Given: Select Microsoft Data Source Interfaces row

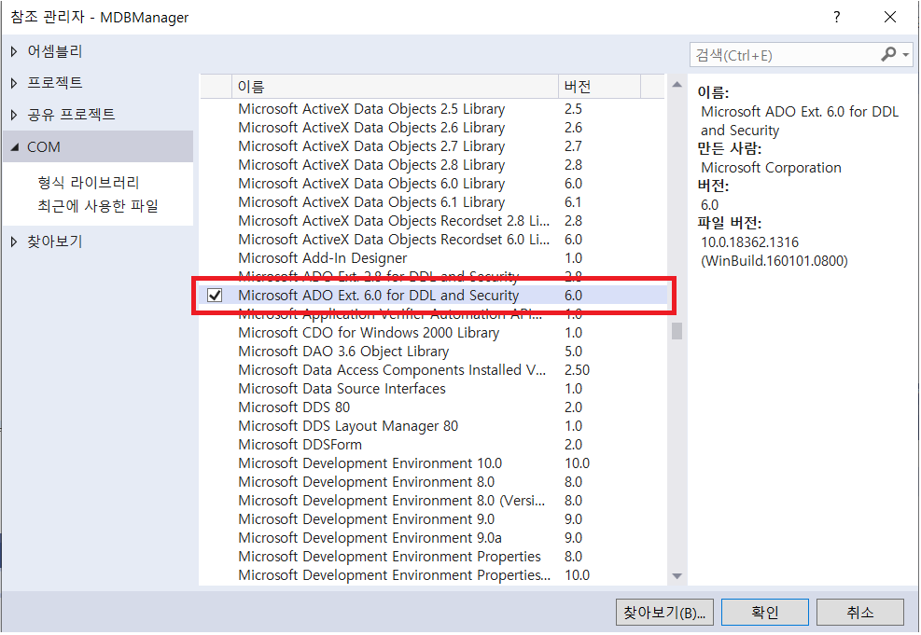Looking at the screenshot, I should pos(432,389).
